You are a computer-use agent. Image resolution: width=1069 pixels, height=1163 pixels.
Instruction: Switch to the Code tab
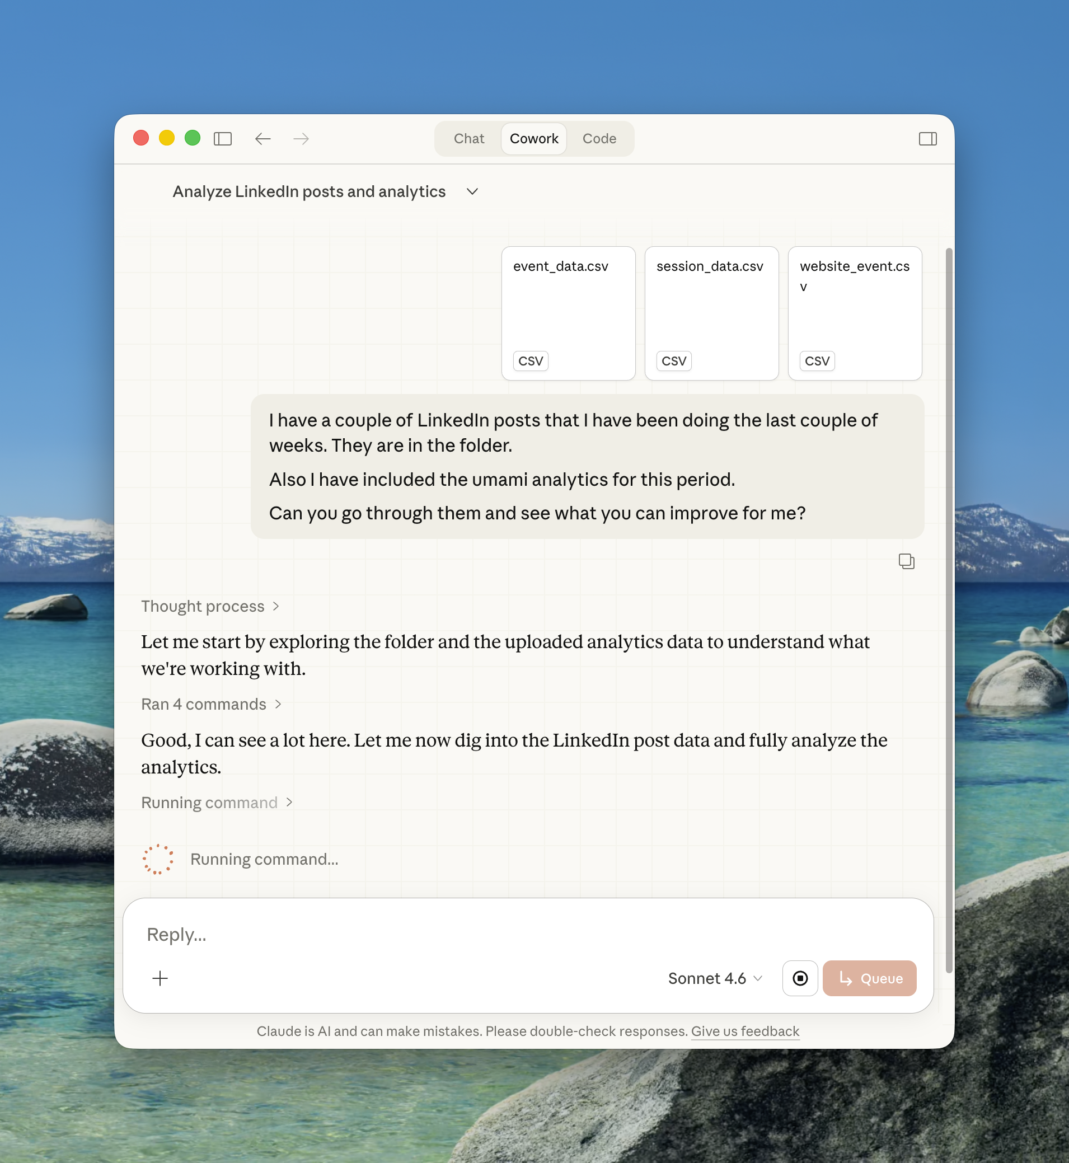pos(599,139)
